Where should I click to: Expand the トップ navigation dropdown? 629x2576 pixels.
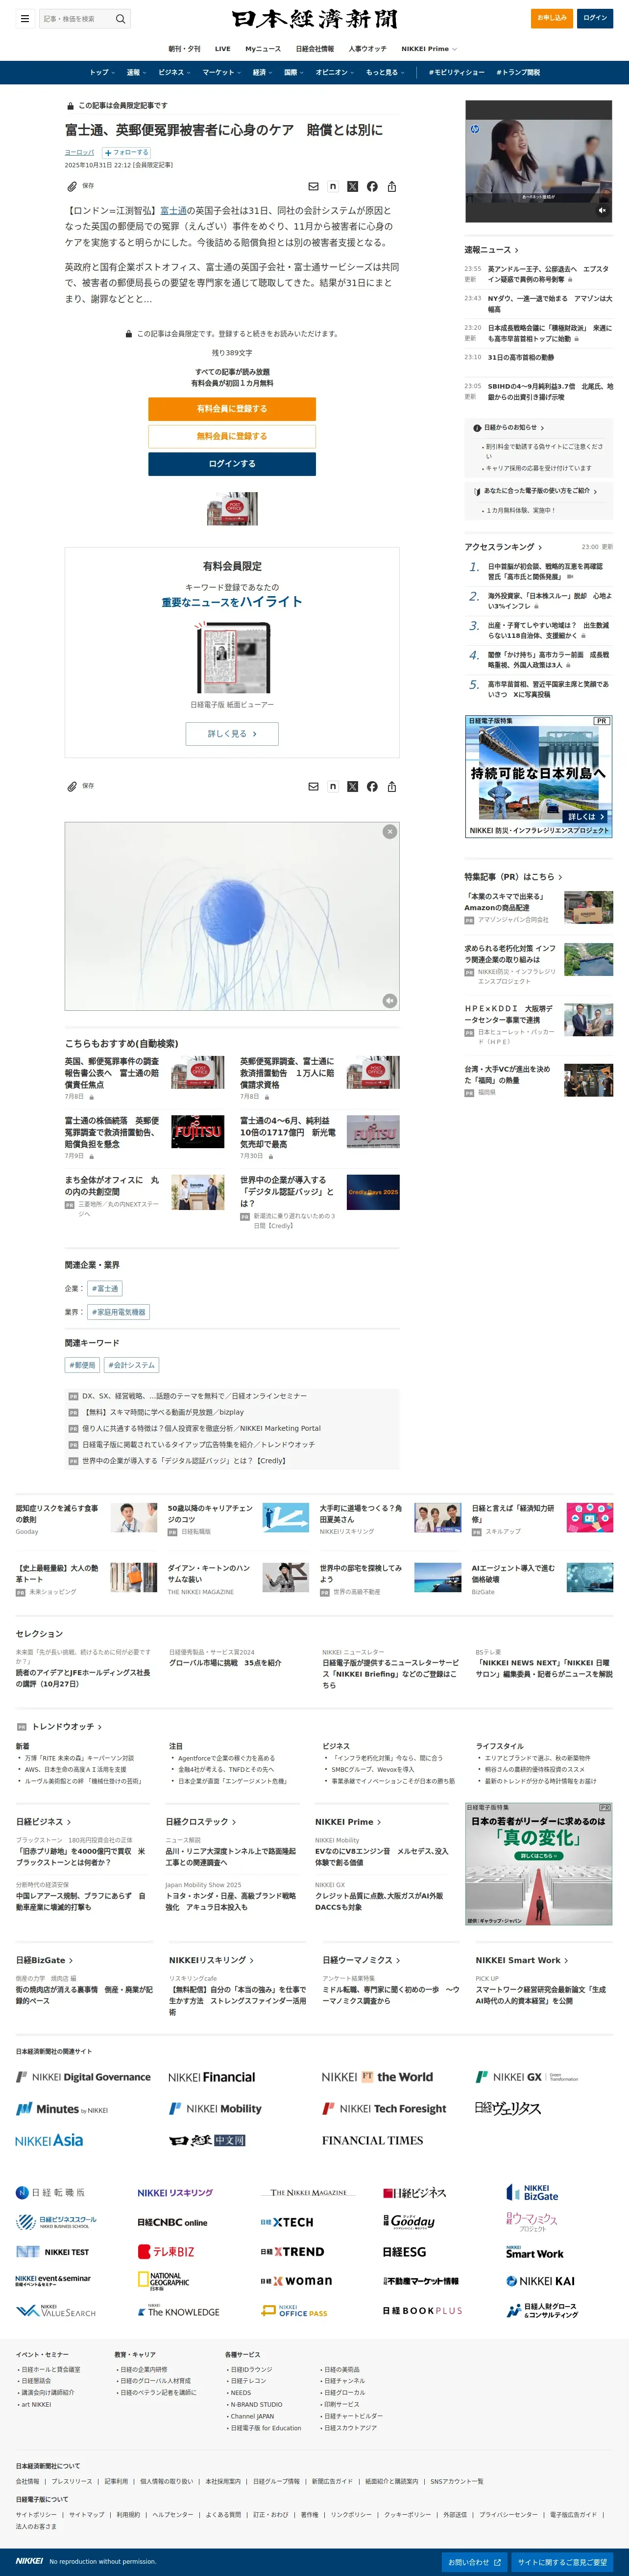pos(102,72)
